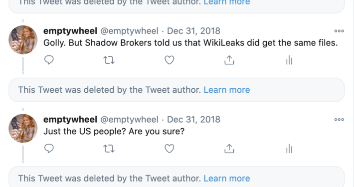Viewport: 354px width, 187px height.
Task: Open Learn more link in the middle deleted notice
Action: click(x=227, y=90)
